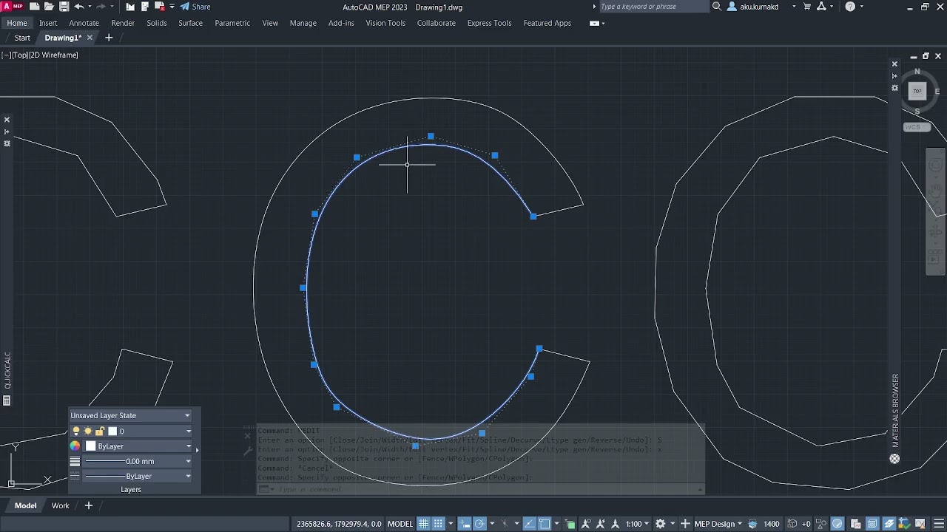Viewport: 947px width, 532px height.
Task: Open the AutoCAD MEP application menu
Action: coord(13,7)
